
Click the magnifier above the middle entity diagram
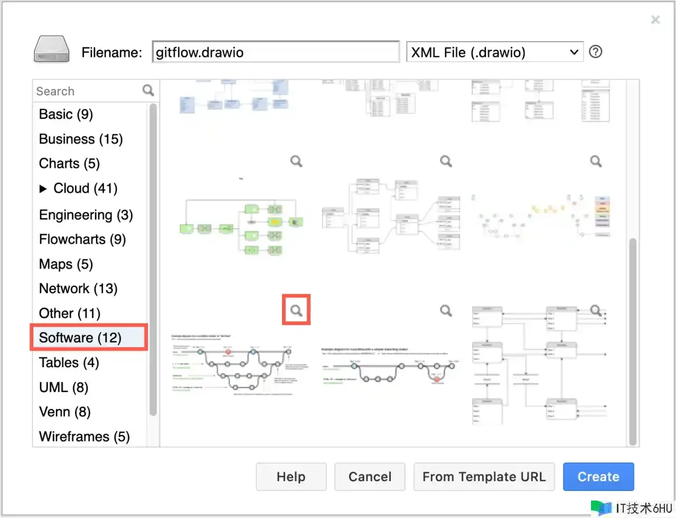tap(446, 161)
